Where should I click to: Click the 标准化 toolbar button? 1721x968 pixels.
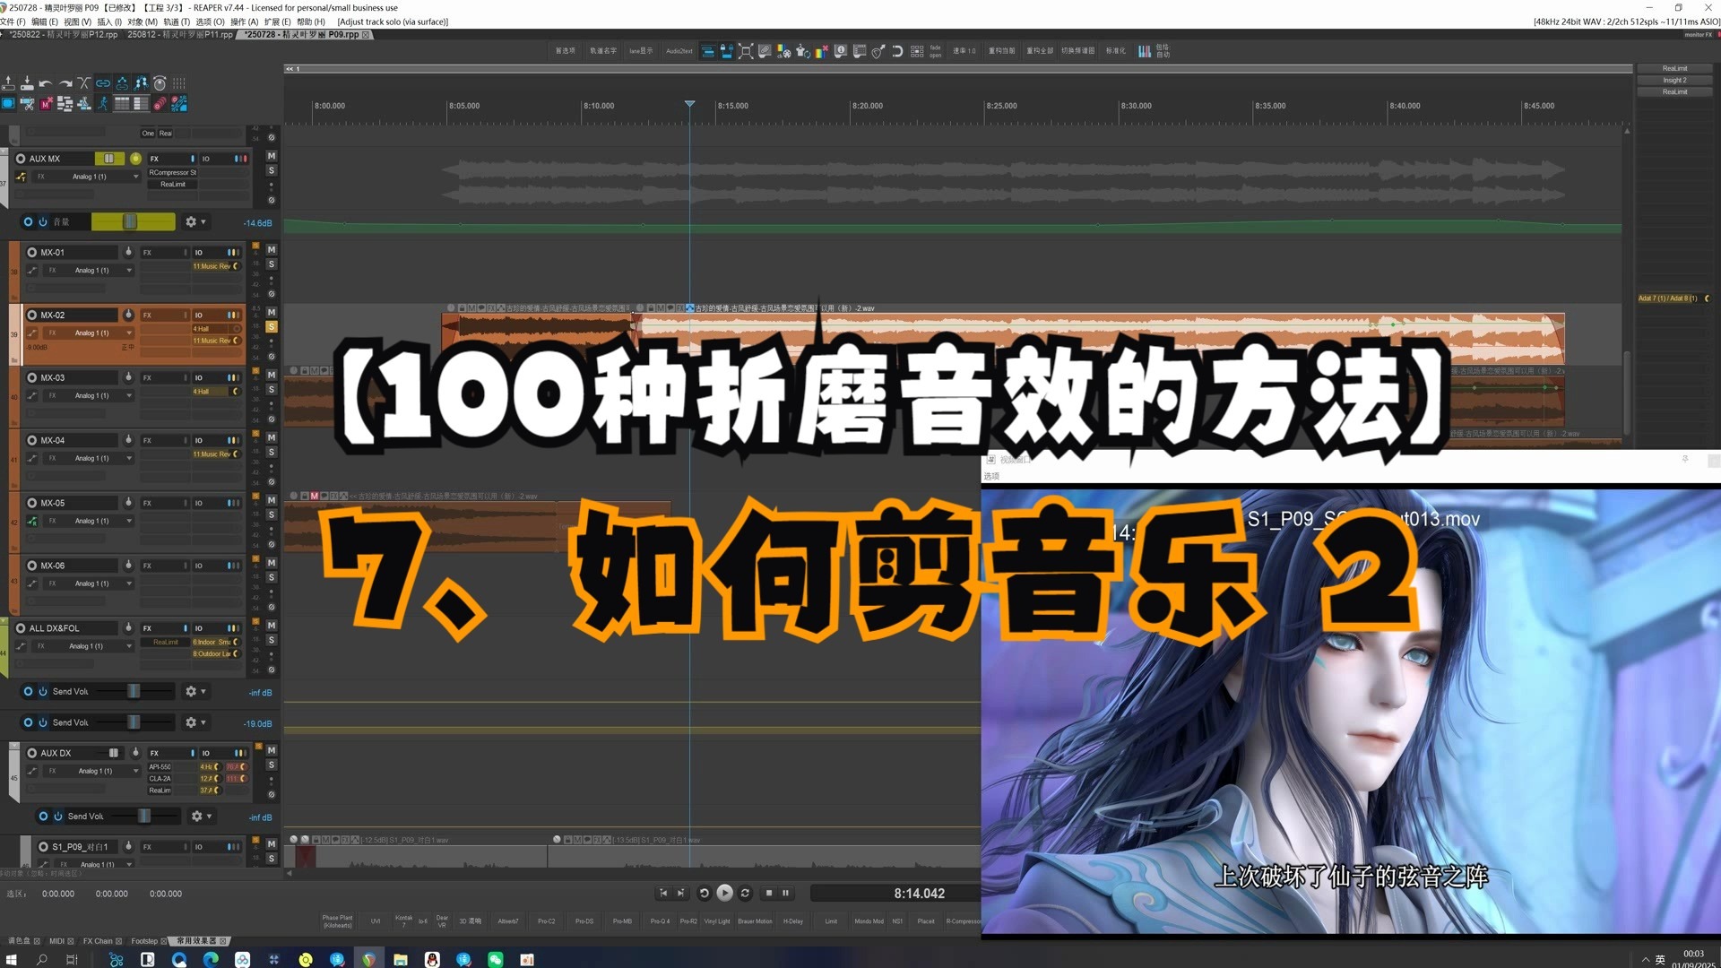1116,51
